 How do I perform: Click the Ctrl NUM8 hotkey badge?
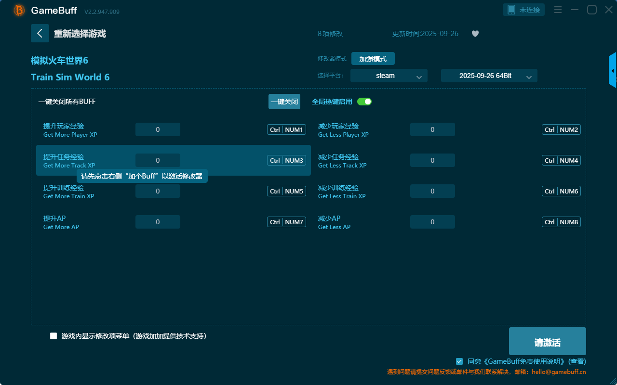(x=561, y=222)
